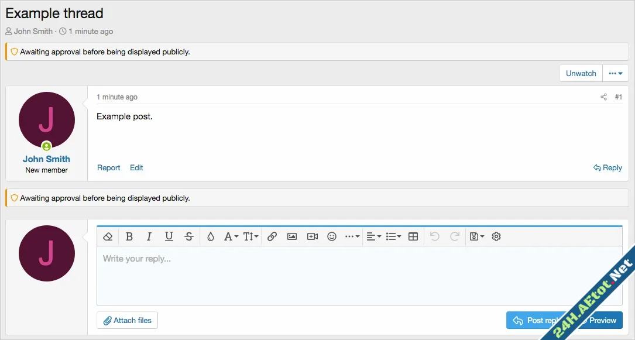
Task: Open the thread options menu with three dots
Action: tap(616, 73)
